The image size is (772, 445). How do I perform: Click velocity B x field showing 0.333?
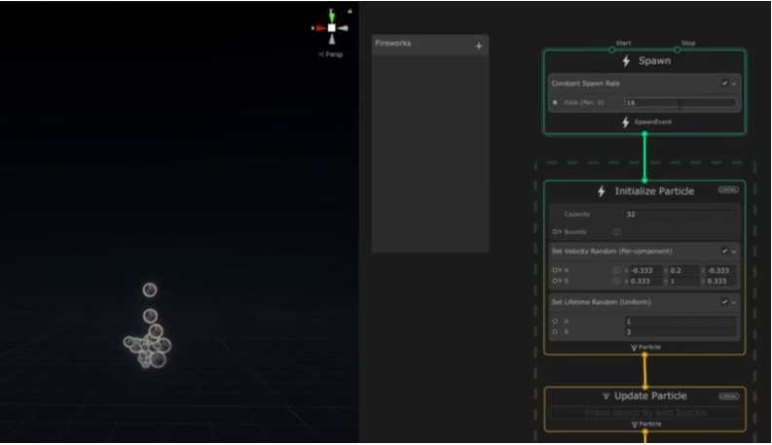[646, 281]
